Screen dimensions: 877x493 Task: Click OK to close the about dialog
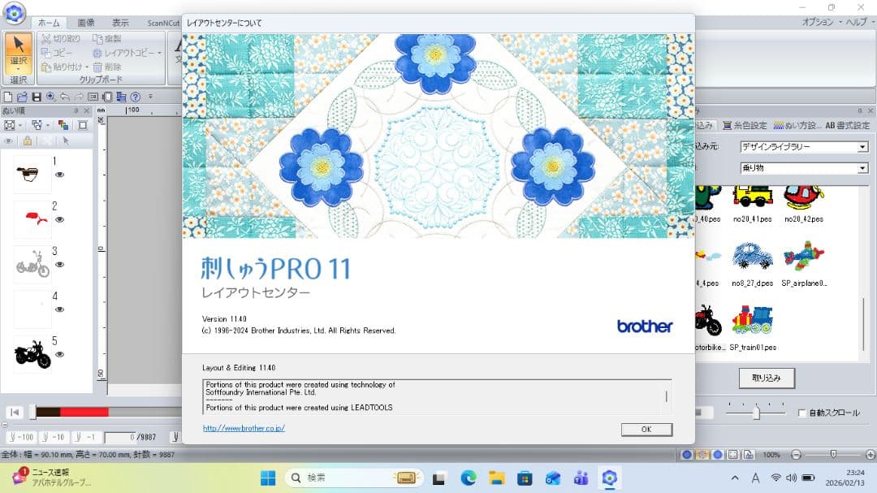tap(647, 430)
